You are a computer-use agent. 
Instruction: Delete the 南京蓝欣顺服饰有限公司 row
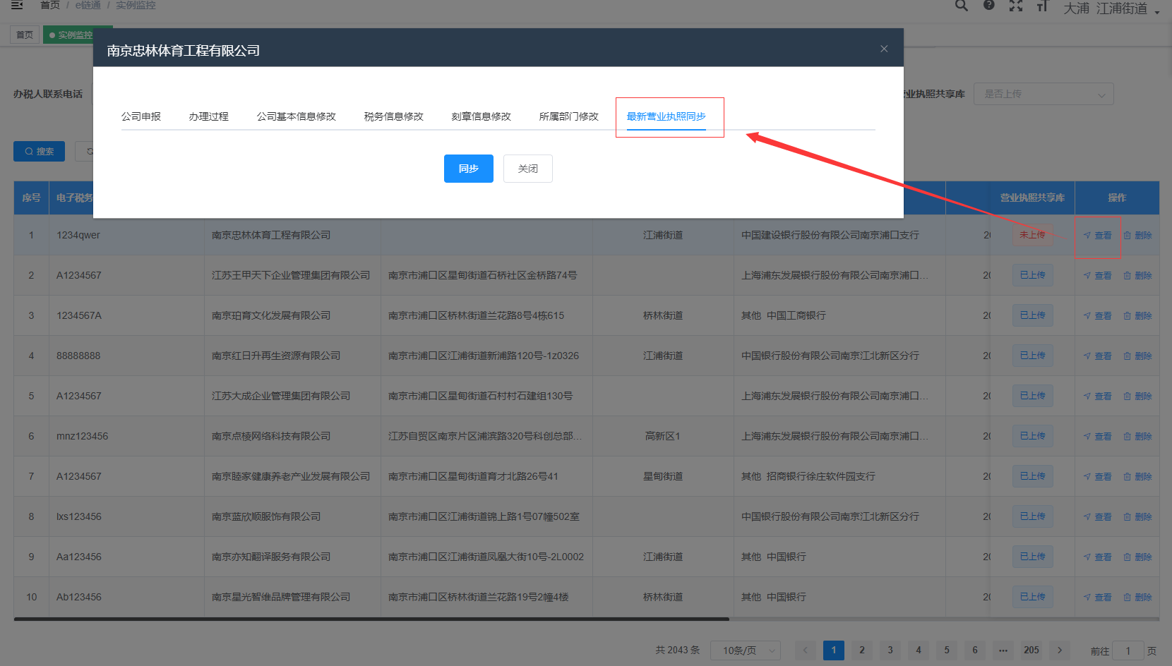coord(1138,517)
